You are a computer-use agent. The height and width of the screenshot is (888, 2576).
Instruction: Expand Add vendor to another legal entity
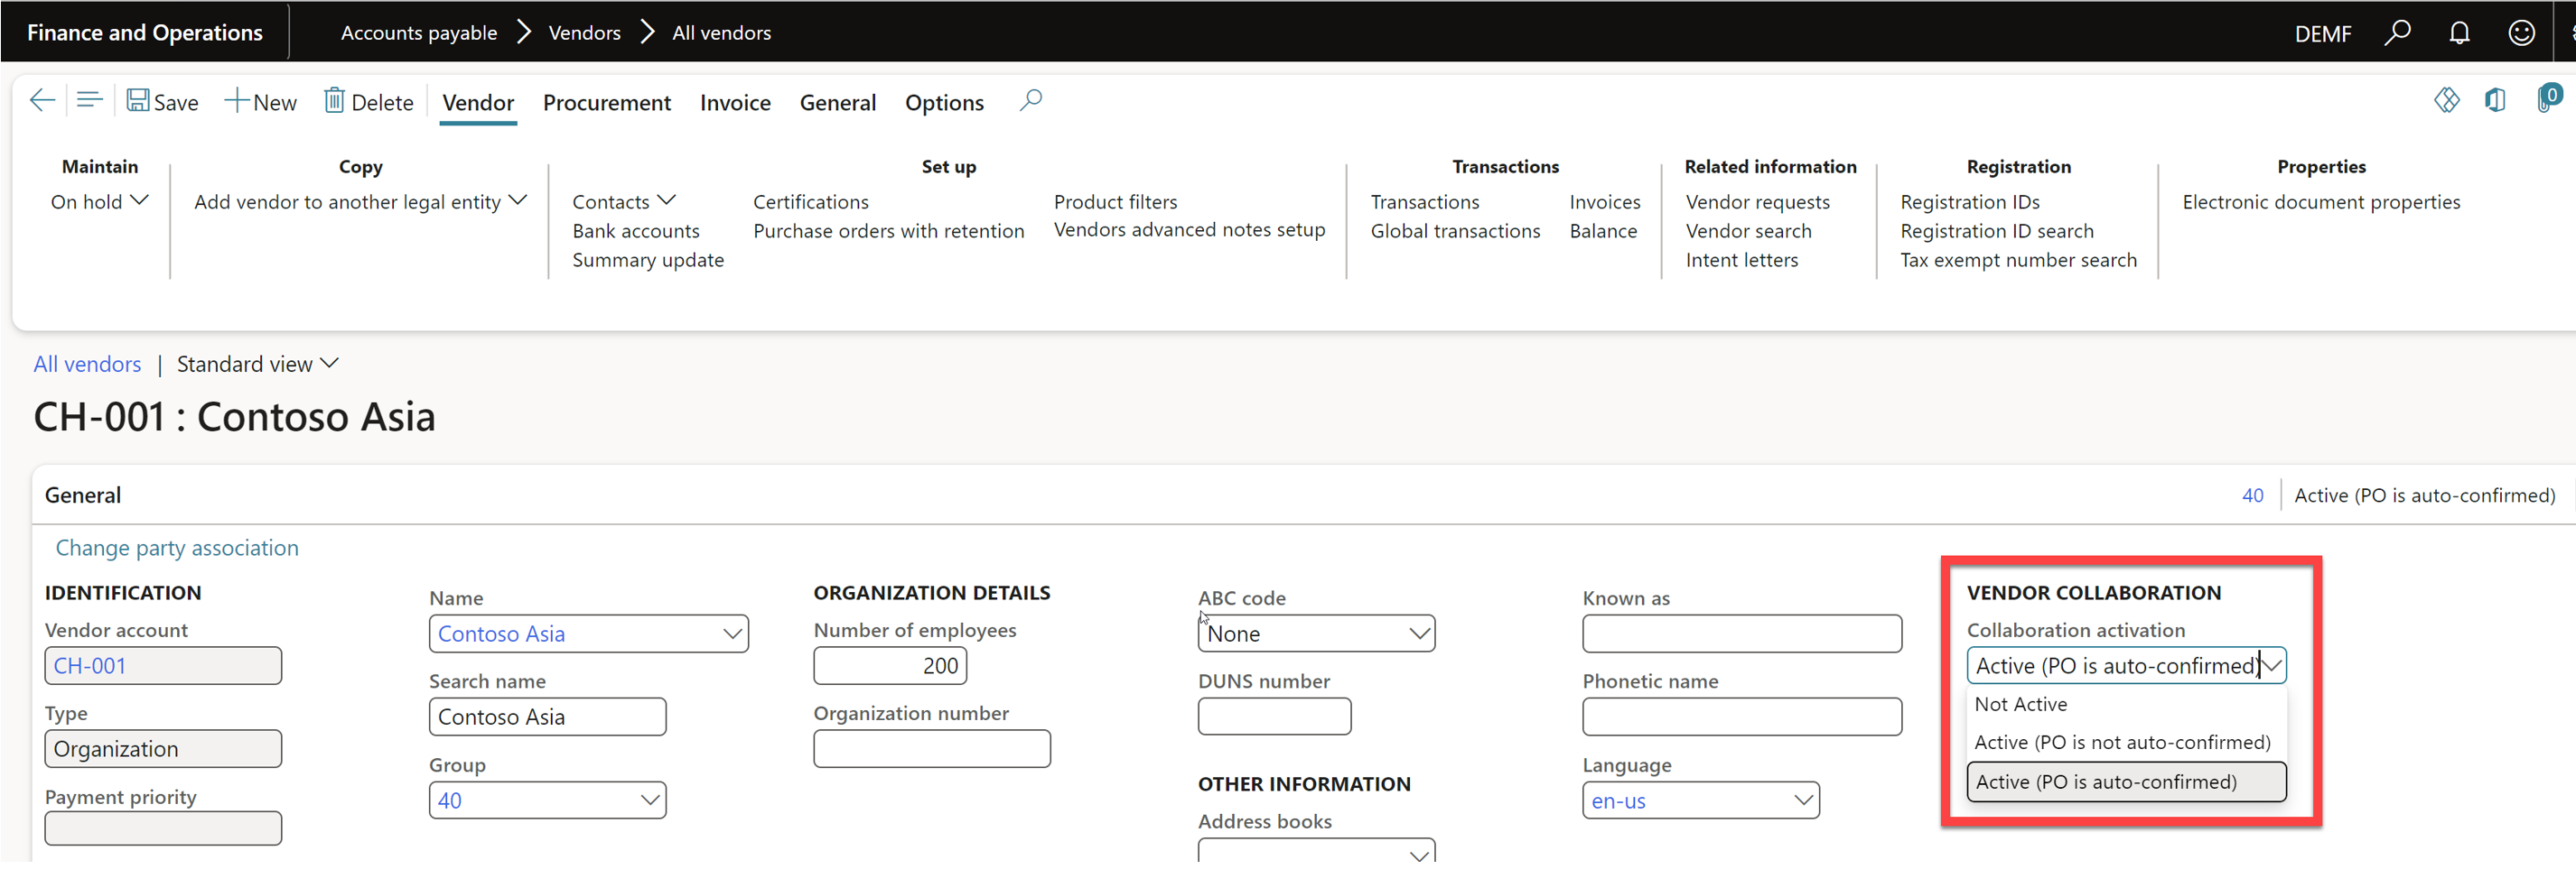tap(360, 202)
